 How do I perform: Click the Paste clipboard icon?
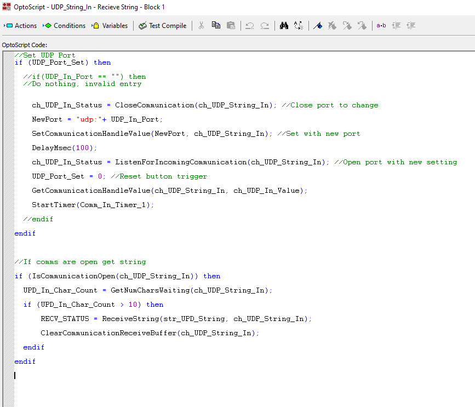231,25
